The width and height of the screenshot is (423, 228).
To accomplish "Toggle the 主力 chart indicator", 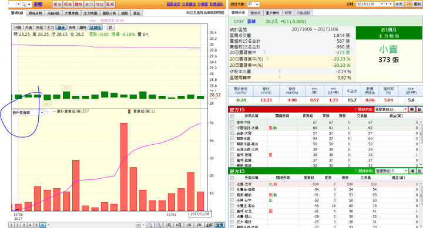I will (51, 28).
